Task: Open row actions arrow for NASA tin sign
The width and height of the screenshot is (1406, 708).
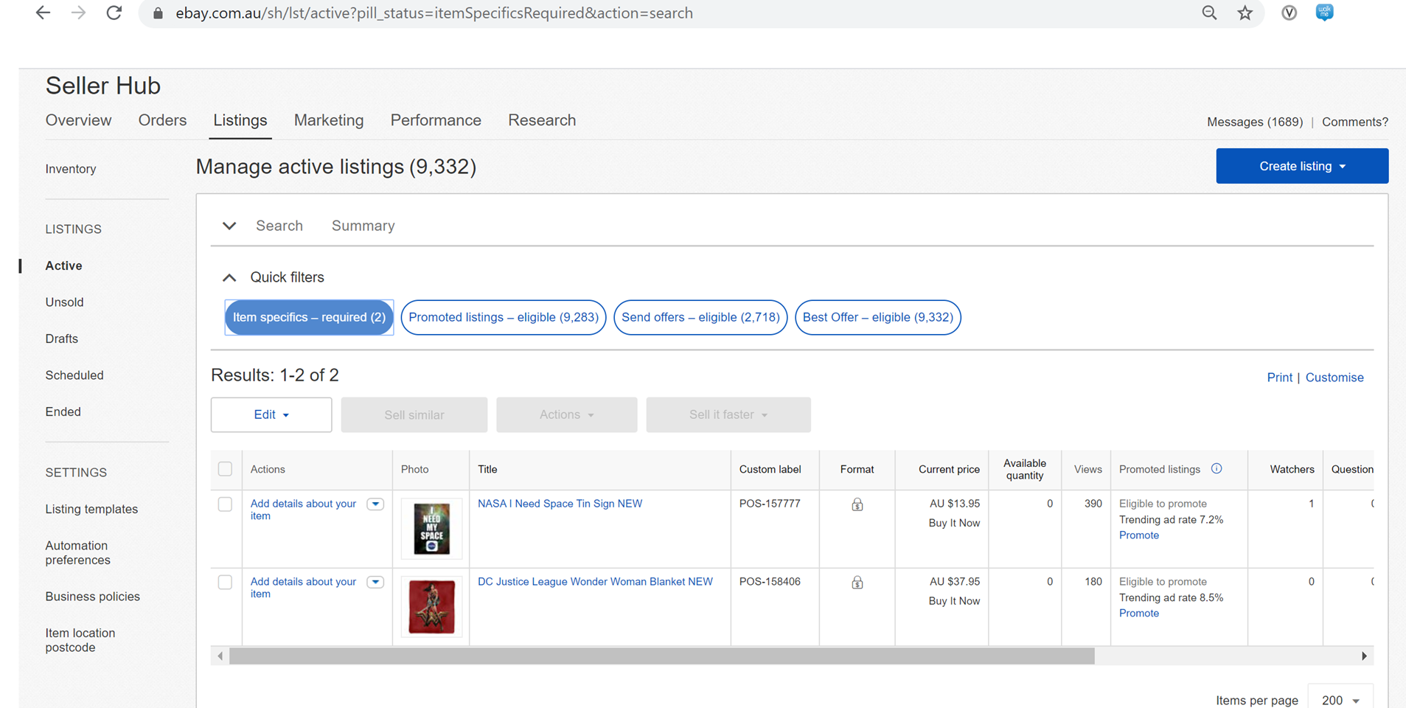Action: [x=375, y=504]
